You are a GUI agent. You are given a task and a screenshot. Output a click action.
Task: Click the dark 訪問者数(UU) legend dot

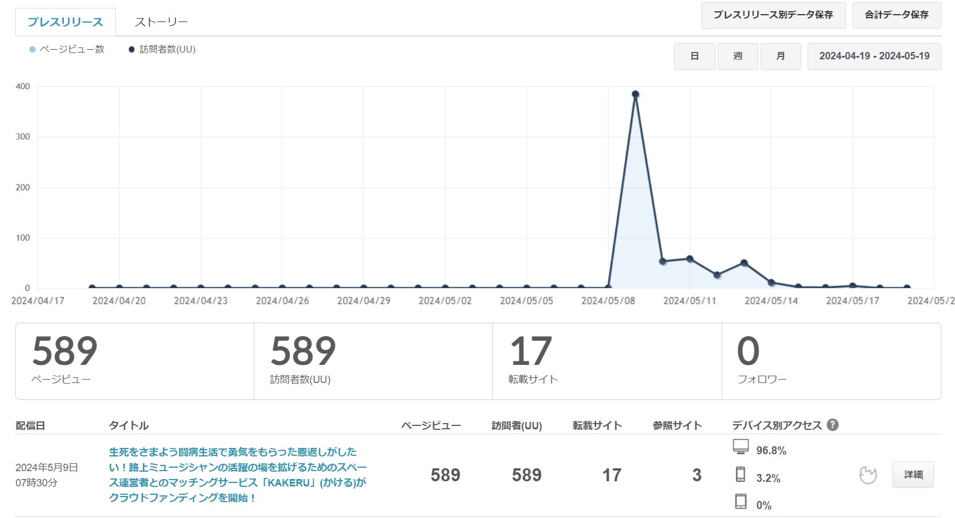click(132, 50)
